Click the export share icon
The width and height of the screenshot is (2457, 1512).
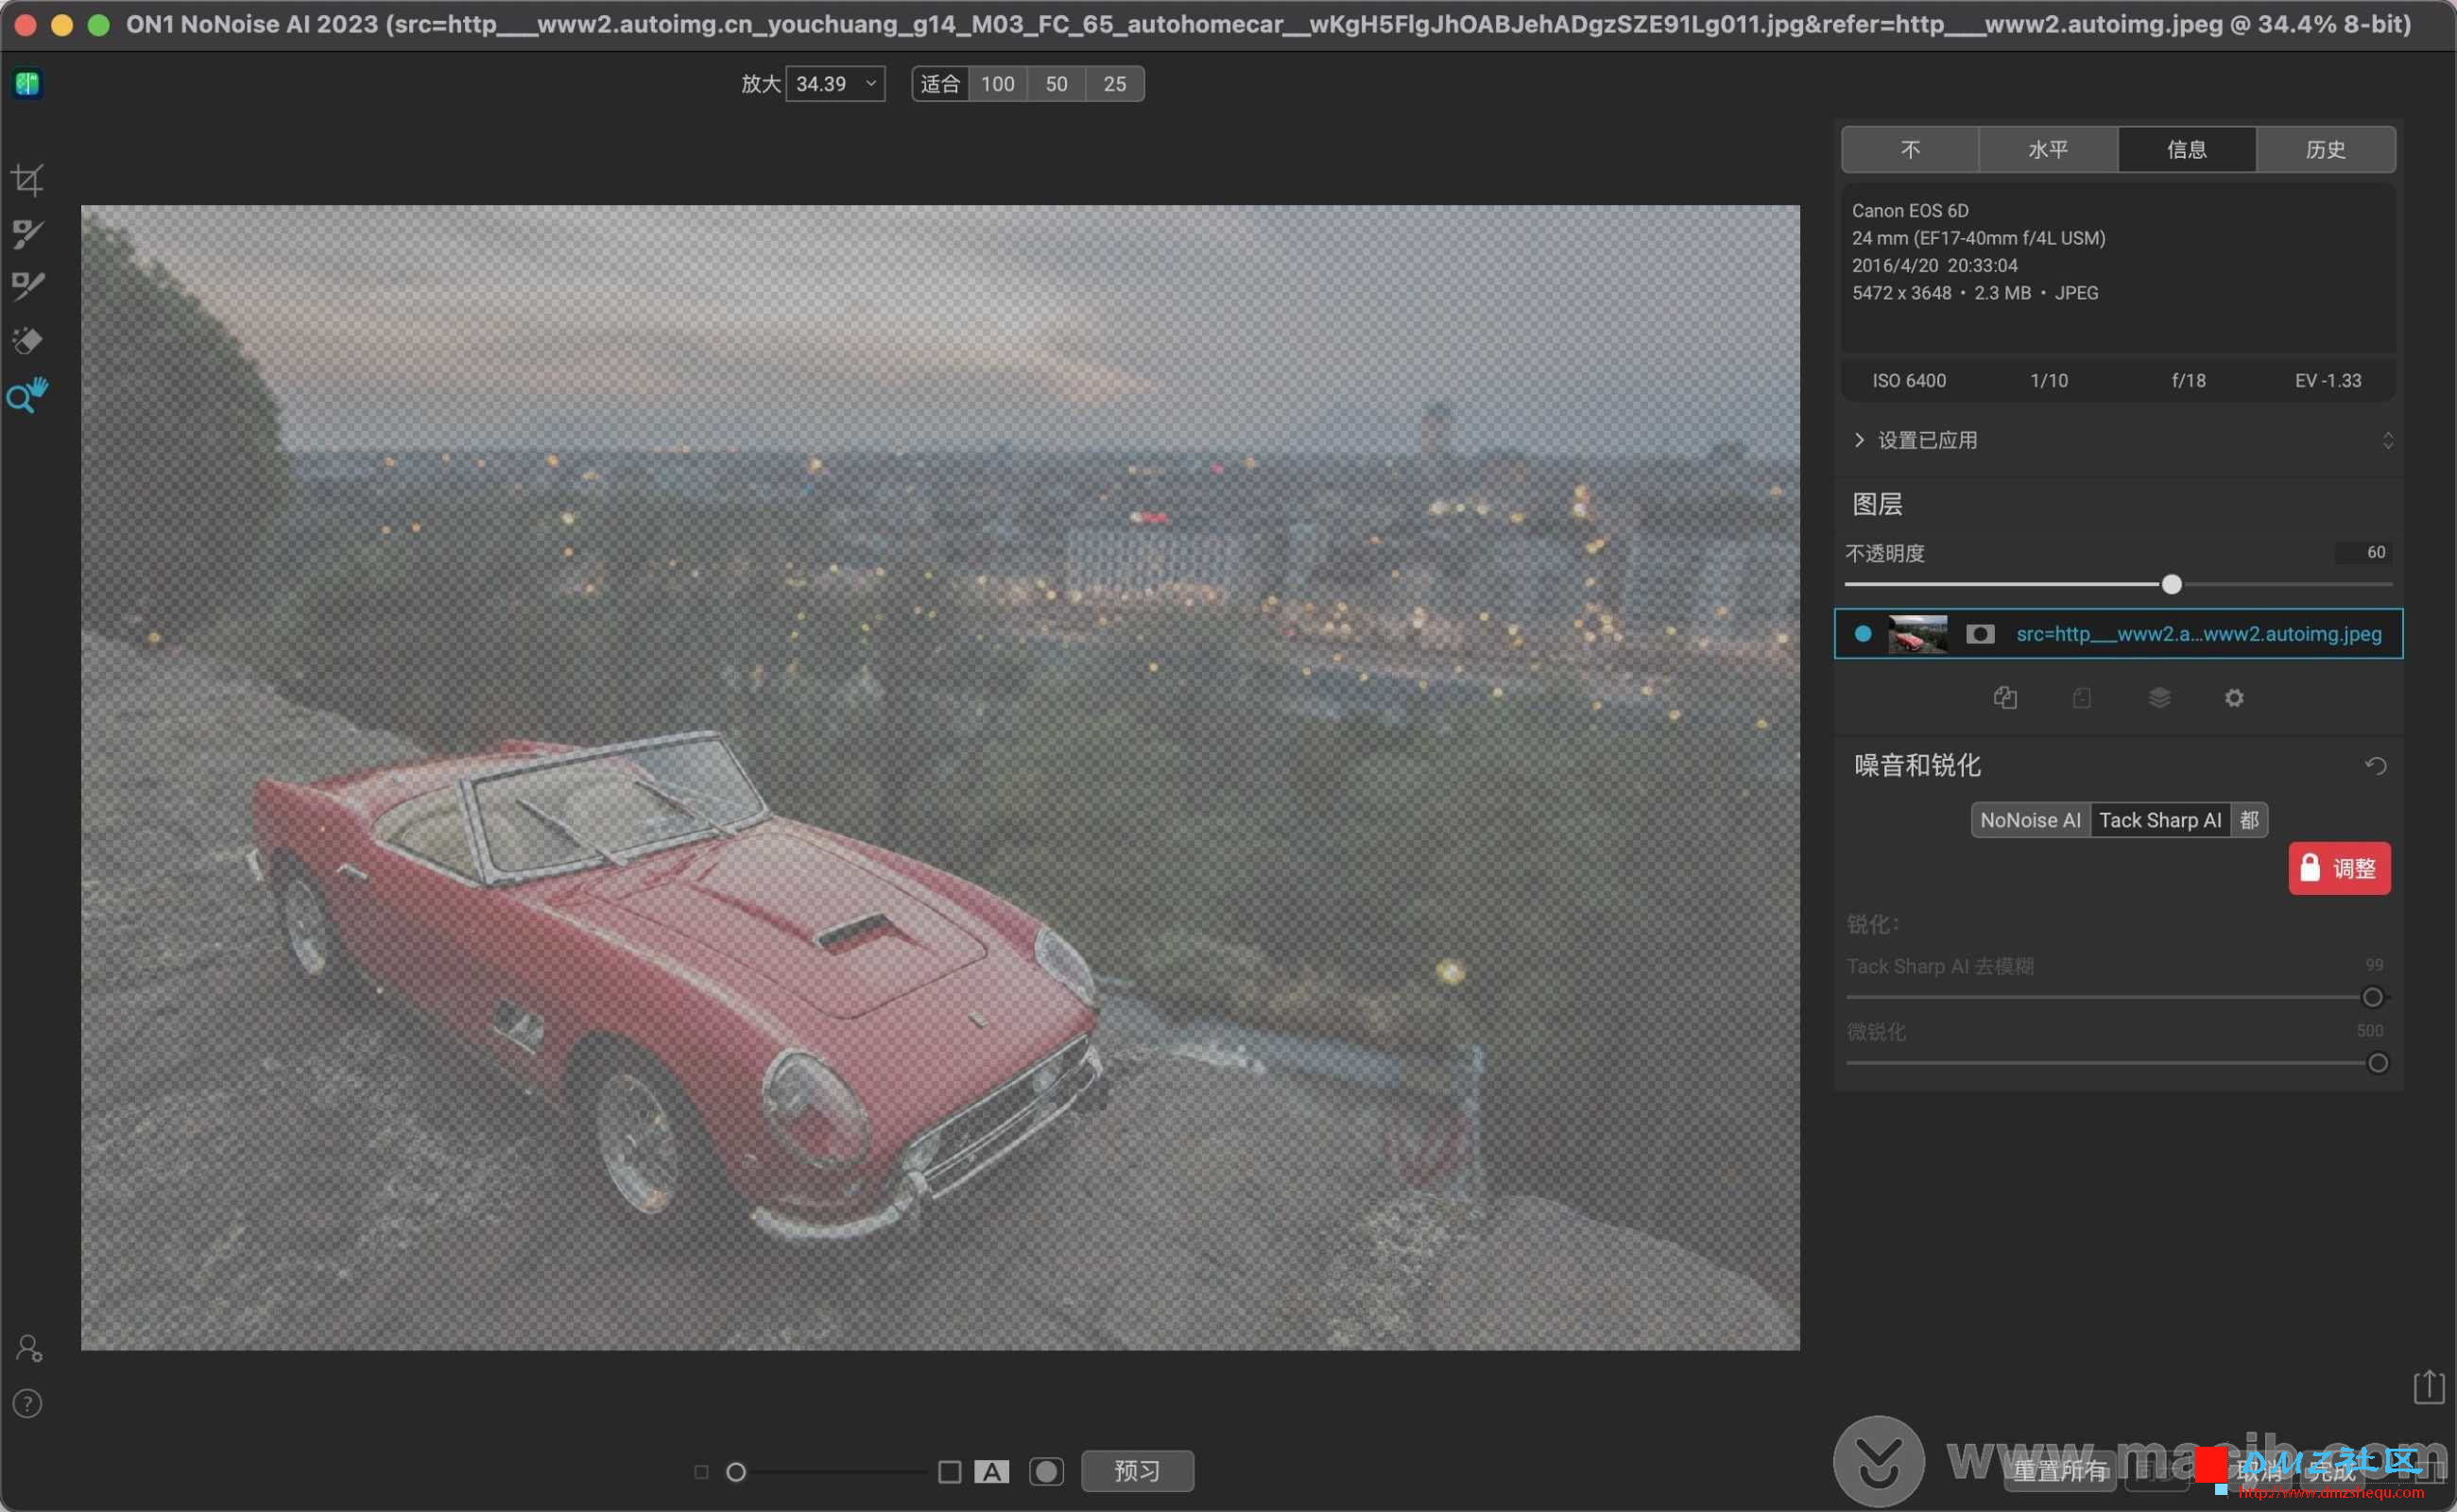point(2428,1386)
